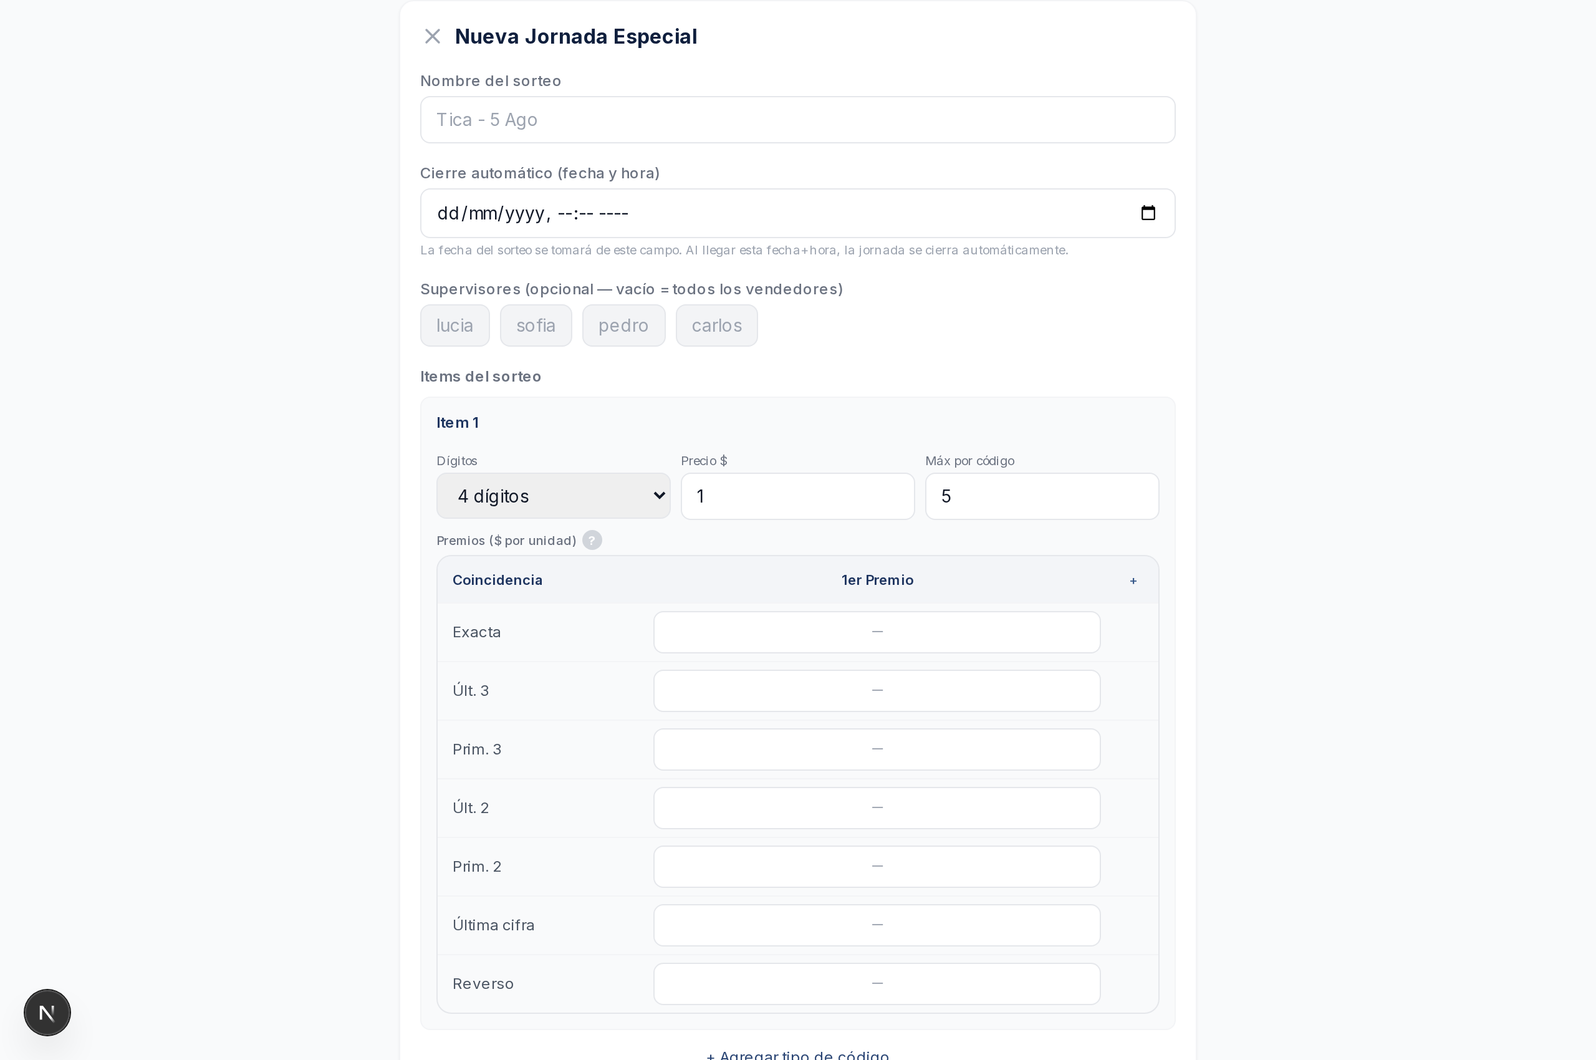The width and height of the screenshot is (1596, 1060).
Task: Close the Nueva Jornada Especial form
Action: point(432,37)
